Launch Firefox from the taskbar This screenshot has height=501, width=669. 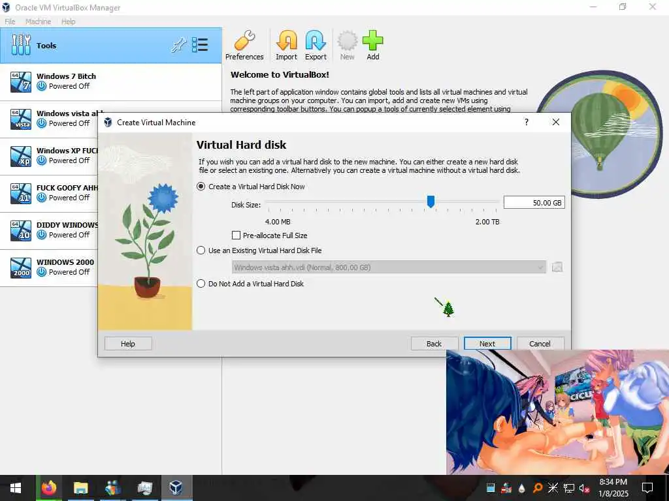click(x=49, y=488)
